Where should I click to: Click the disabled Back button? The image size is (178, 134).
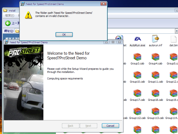70,126
